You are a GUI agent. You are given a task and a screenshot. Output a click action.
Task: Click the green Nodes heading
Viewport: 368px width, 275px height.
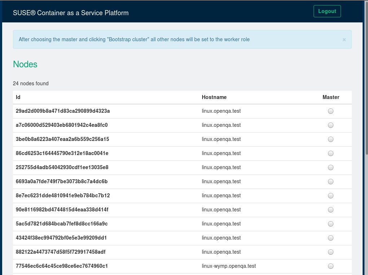[25, 64]
